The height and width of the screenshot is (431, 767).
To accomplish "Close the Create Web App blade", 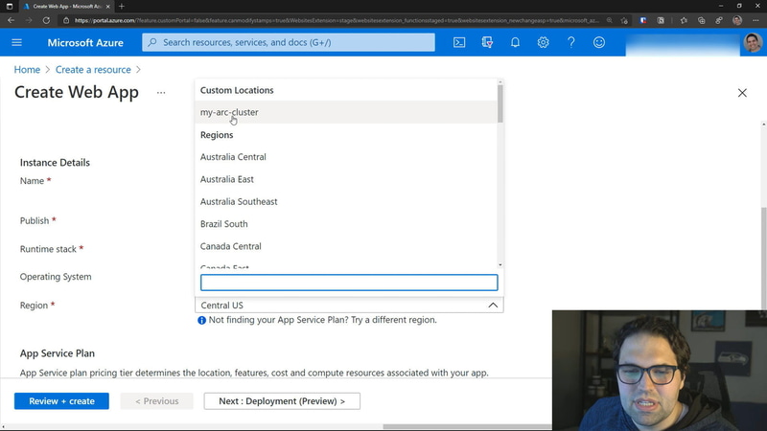I will pyautogui.click(x=742, y=93).
